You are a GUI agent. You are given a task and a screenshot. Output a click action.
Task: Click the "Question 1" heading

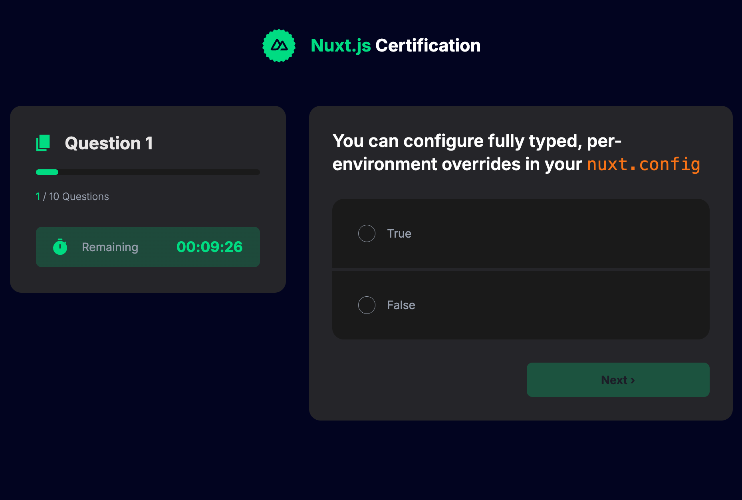tap(109, 143)
